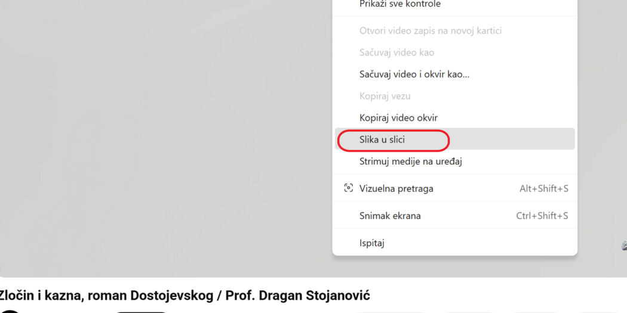Viewport: 627px width, 313px height.
Task: Click the Alt+Shift+S shortcut label
Action: coord(543,188)
